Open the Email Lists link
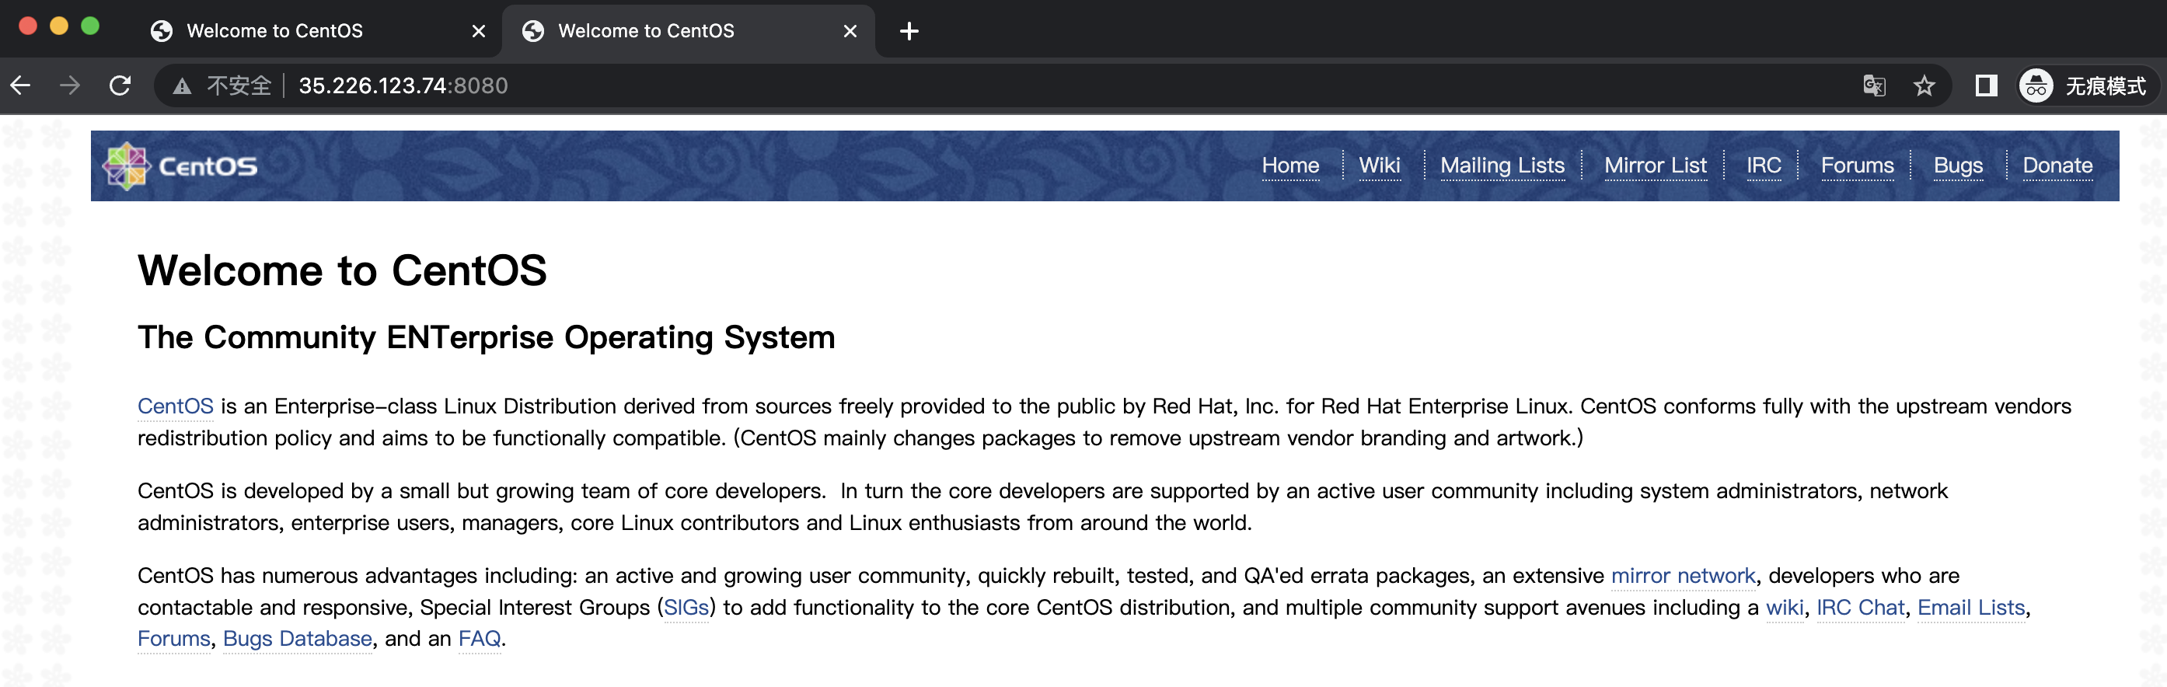2167x687 pixels. [1971, 607]
